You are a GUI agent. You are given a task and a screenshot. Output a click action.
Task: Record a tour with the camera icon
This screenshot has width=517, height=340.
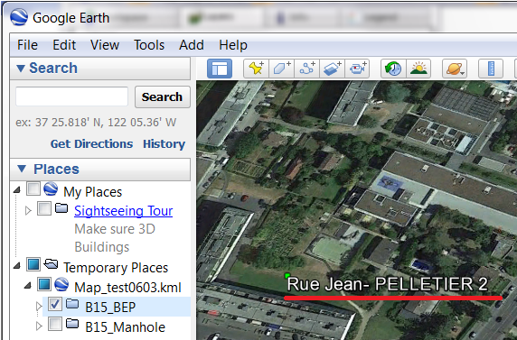[357, 69]
